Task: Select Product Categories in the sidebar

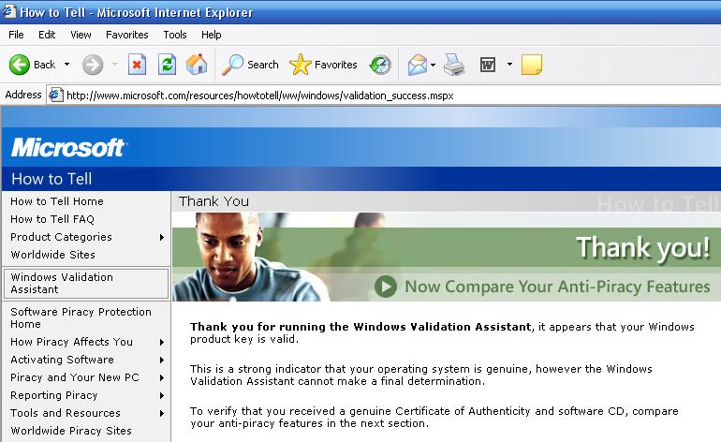Action: pyautogui.click(x=61, y=237)
